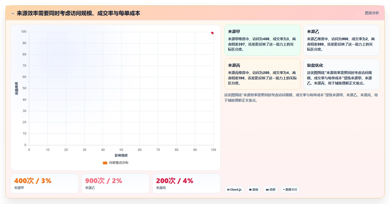Image resolution: width=390 pixels, height=204 pixels.
Task: Select the 900次 / 2% stat card
Action: coord(115,183)
